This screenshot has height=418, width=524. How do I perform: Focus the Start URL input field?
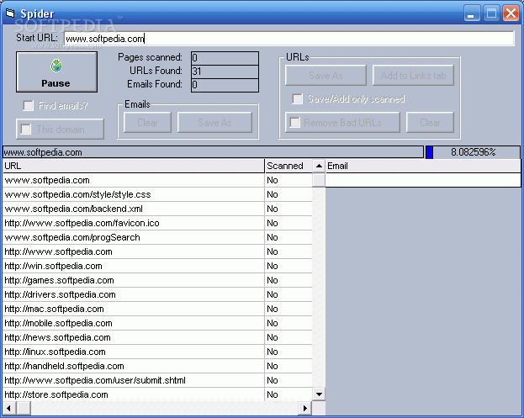coord(289,39)
